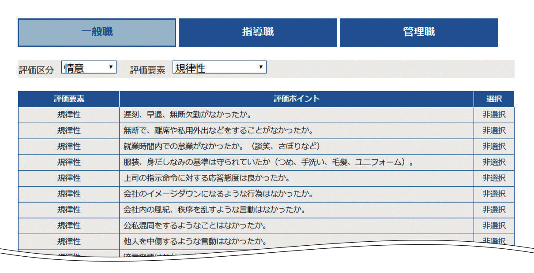Select the 管理職 tab

(x=419, y=33)
